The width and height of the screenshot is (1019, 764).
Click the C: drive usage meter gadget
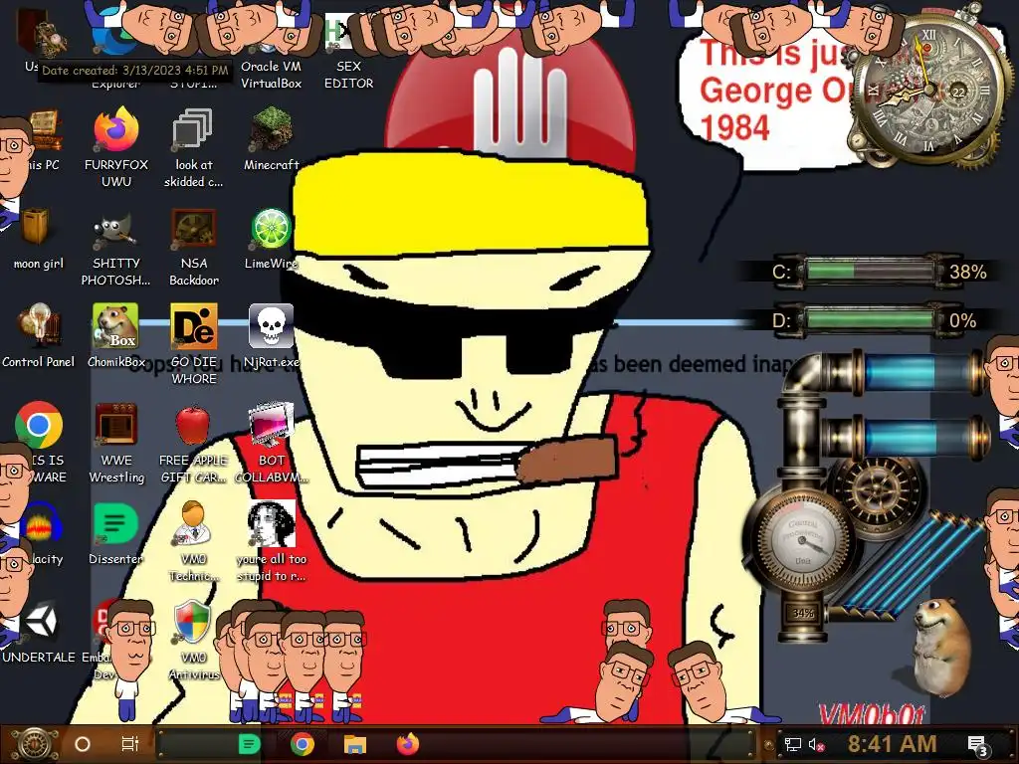coord(870,271)
